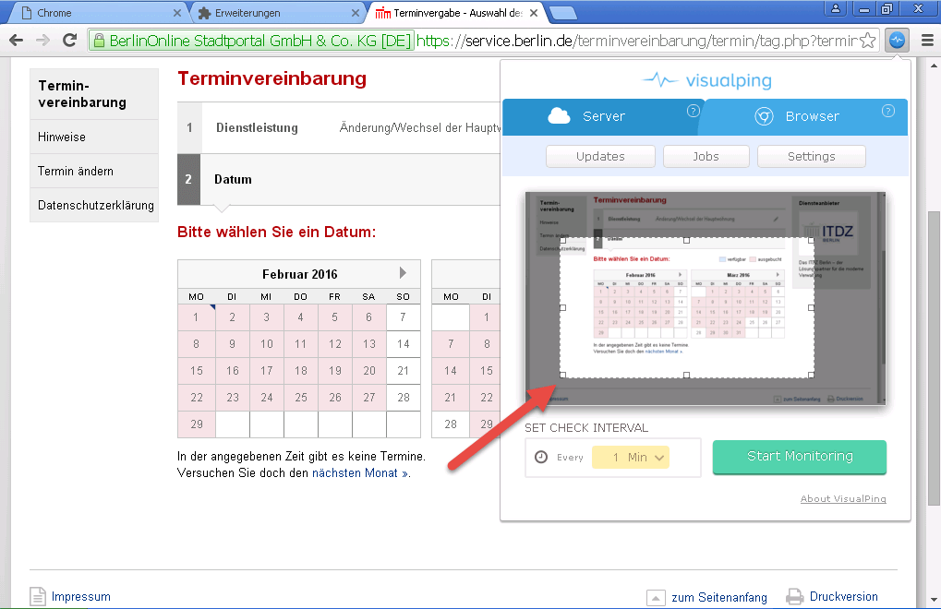Go to next month in Februar calendar
This screenshot has width=941, height=609.
tap(403, 273)
